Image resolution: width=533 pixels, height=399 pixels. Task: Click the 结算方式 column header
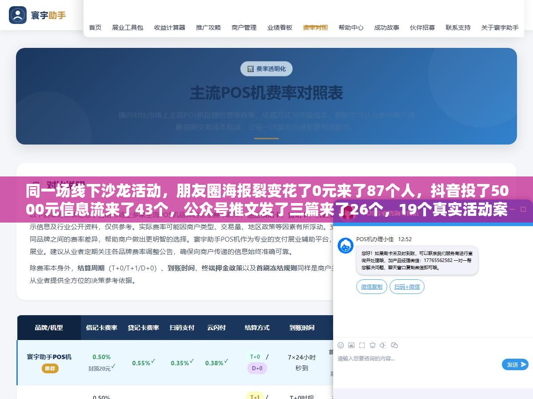point(257,328)
